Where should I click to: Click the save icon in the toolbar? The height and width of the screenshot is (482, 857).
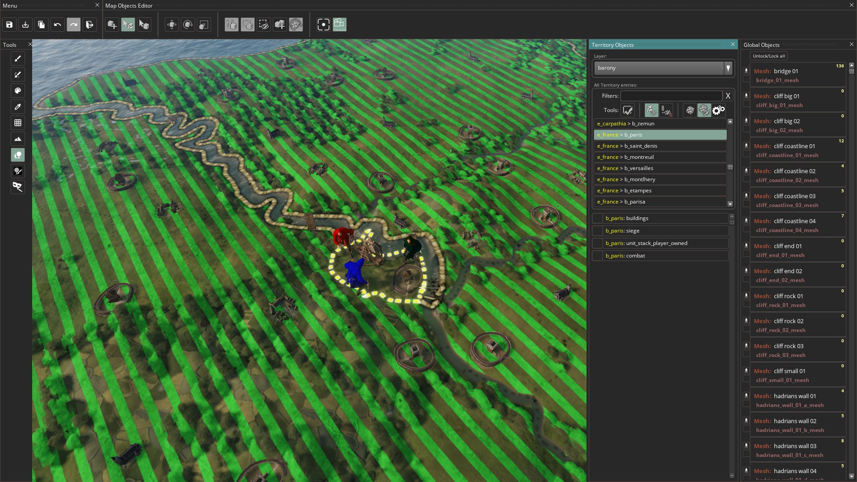9,25
